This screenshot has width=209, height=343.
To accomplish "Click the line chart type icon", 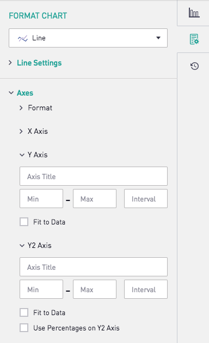I will point(23,38).
